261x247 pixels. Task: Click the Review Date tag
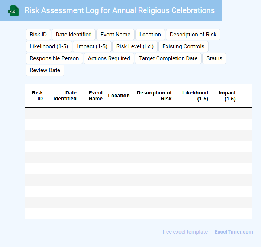pyautogui.click(x=45, y=70)
